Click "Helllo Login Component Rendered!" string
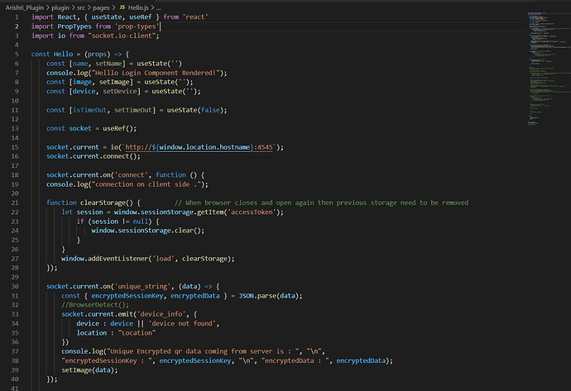 point(156,73)
